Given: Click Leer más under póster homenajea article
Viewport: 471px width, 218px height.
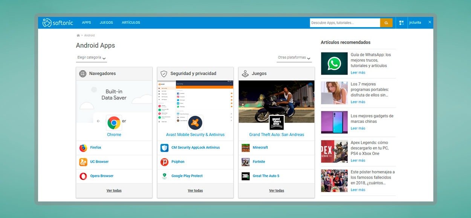Looking at the screenshot, I should pyautogui.click(x=358, y=190).
